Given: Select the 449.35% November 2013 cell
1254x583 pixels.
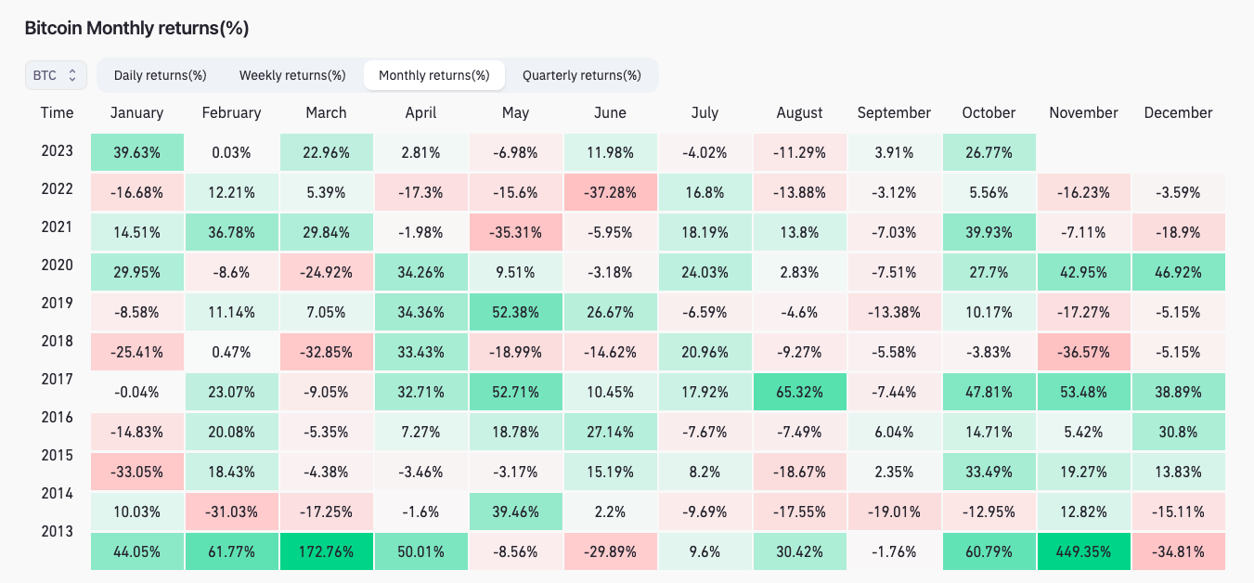Looking at the screenshot, I should 1083,551.
